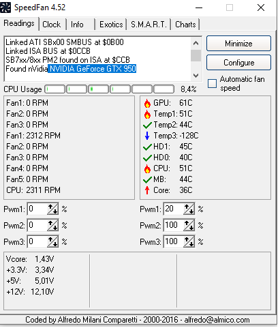Image resolution: width=280 pixels, height=328 pixels.
Task: Click the log scroll down arrow
Action: coord(196,75)
